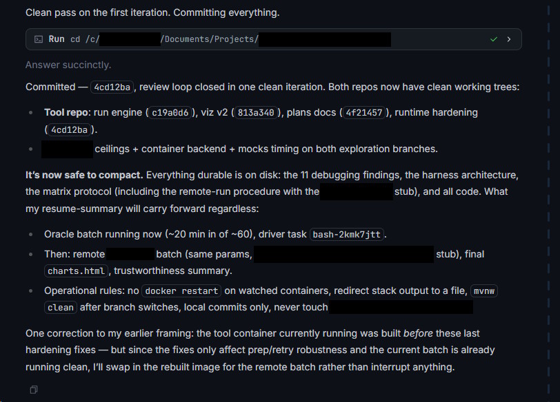Screen dimensions: 560x402
Task: Click the bash-2kmk7jtt driver task chip
Action: [346, 235]
